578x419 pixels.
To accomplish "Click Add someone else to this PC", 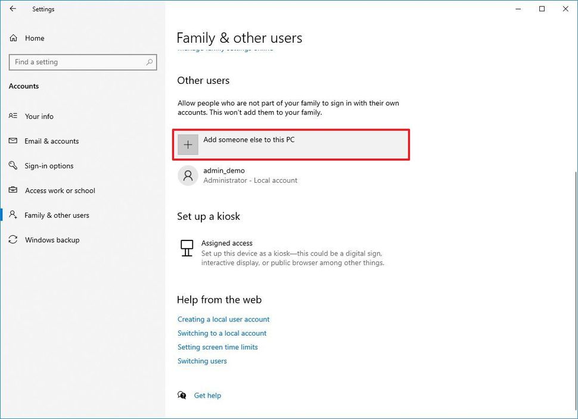I will click(249, 140).
